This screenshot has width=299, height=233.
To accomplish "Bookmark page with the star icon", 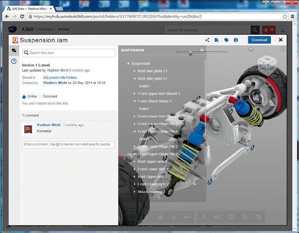I will click(285, 16).
